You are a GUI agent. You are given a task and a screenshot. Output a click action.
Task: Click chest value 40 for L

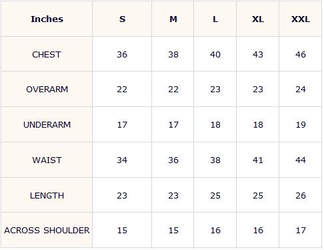(215, 55)
